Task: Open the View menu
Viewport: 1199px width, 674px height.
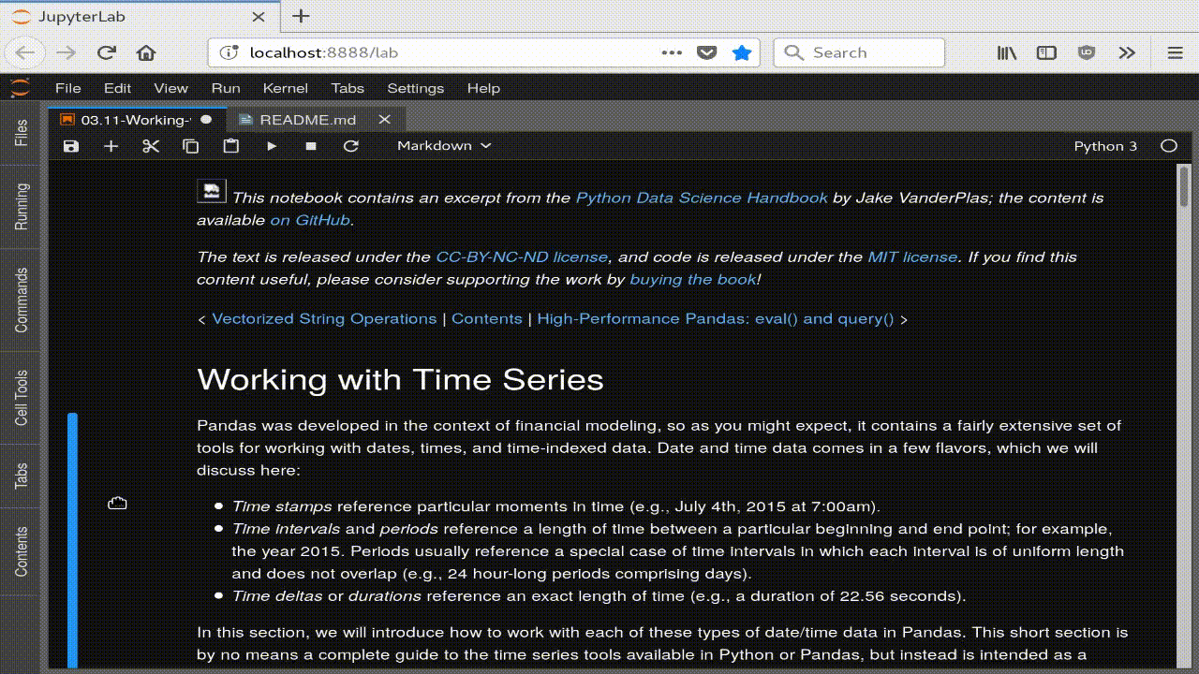Action: pos(170,88)
